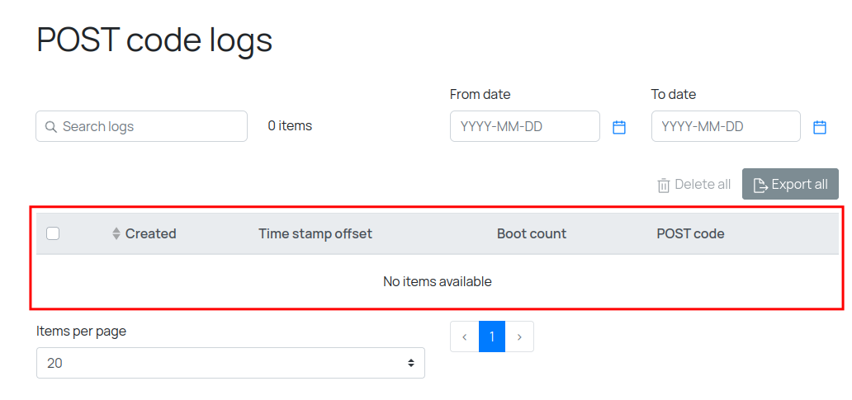The height and width of the screenshot is (400, 852).
Task: Click the trash icon beside Delete all
Action: pos(664,185)
